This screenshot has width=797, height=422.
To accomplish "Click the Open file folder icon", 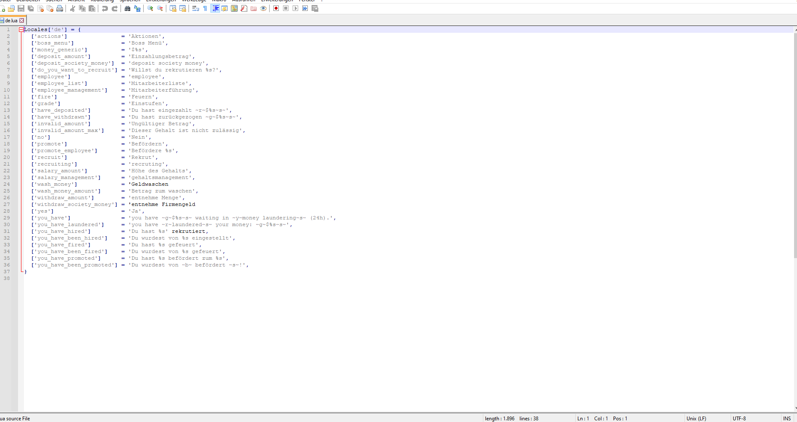I will click(11, 8).
